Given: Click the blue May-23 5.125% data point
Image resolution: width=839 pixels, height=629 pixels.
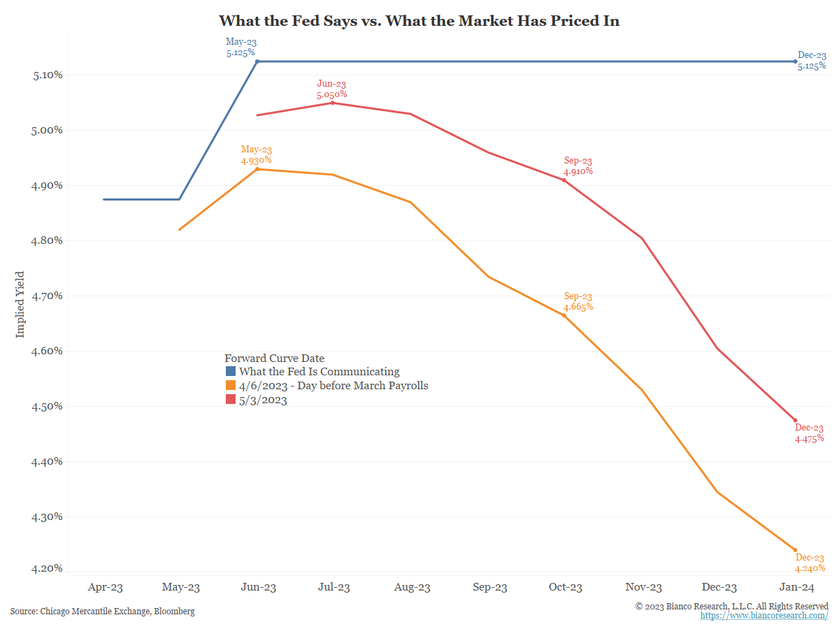Looking at the screenshot, I should pyautogui.click(x=257, y=62).
